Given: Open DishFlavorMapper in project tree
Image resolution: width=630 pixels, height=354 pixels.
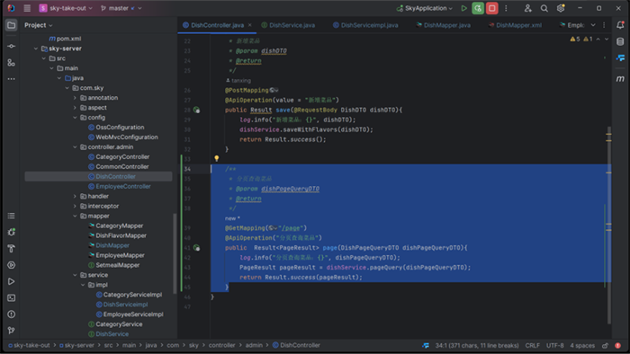Looking at the screenshot, I should pos(117,235).
